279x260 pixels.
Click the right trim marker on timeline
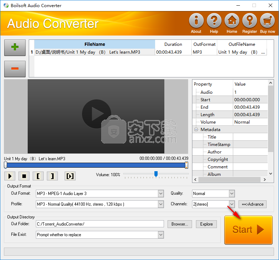pyautogui.click(x=186, y=165)
